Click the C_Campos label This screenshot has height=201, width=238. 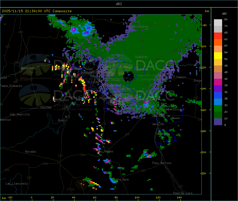[180, 77]
